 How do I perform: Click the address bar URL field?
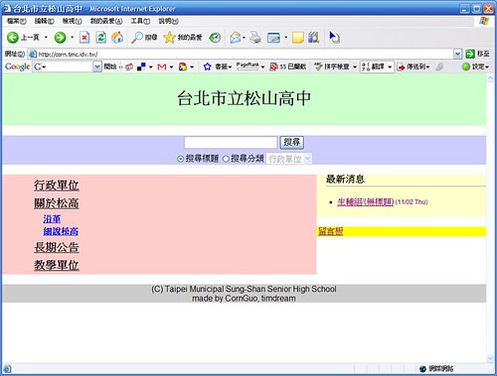(241, 54)
